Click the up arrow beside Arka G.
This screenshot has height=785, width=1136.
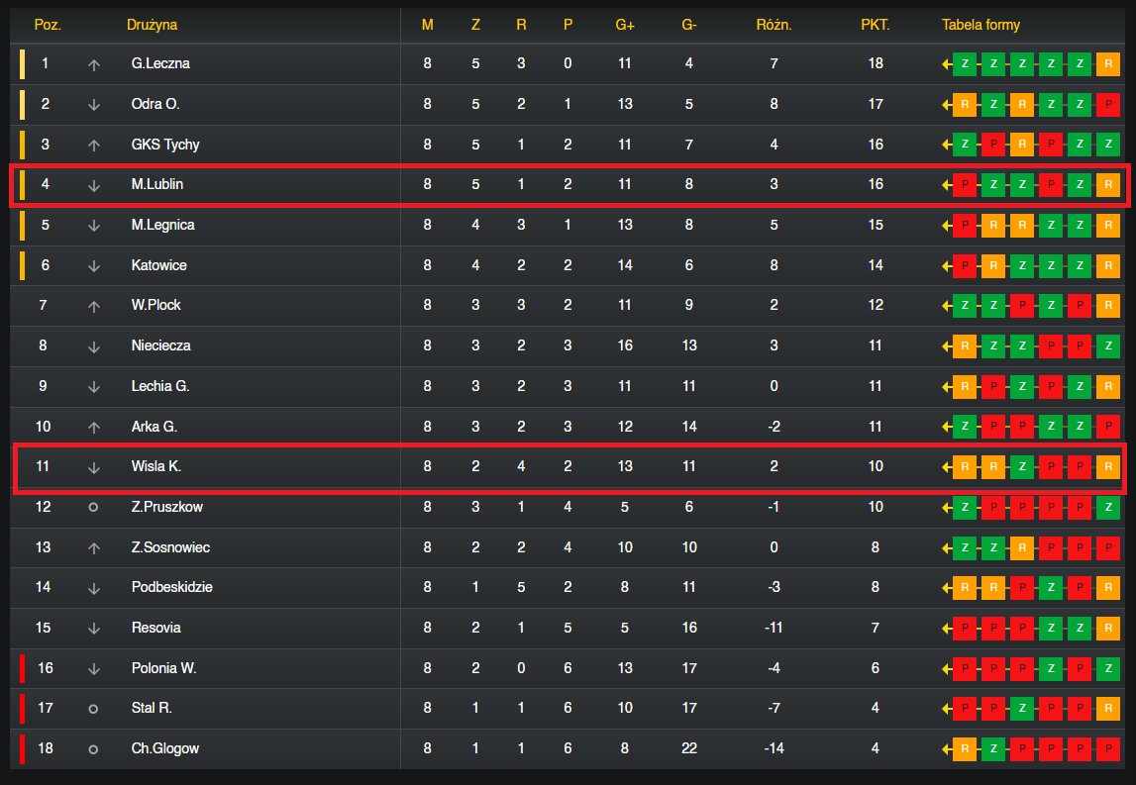(93, 428)
